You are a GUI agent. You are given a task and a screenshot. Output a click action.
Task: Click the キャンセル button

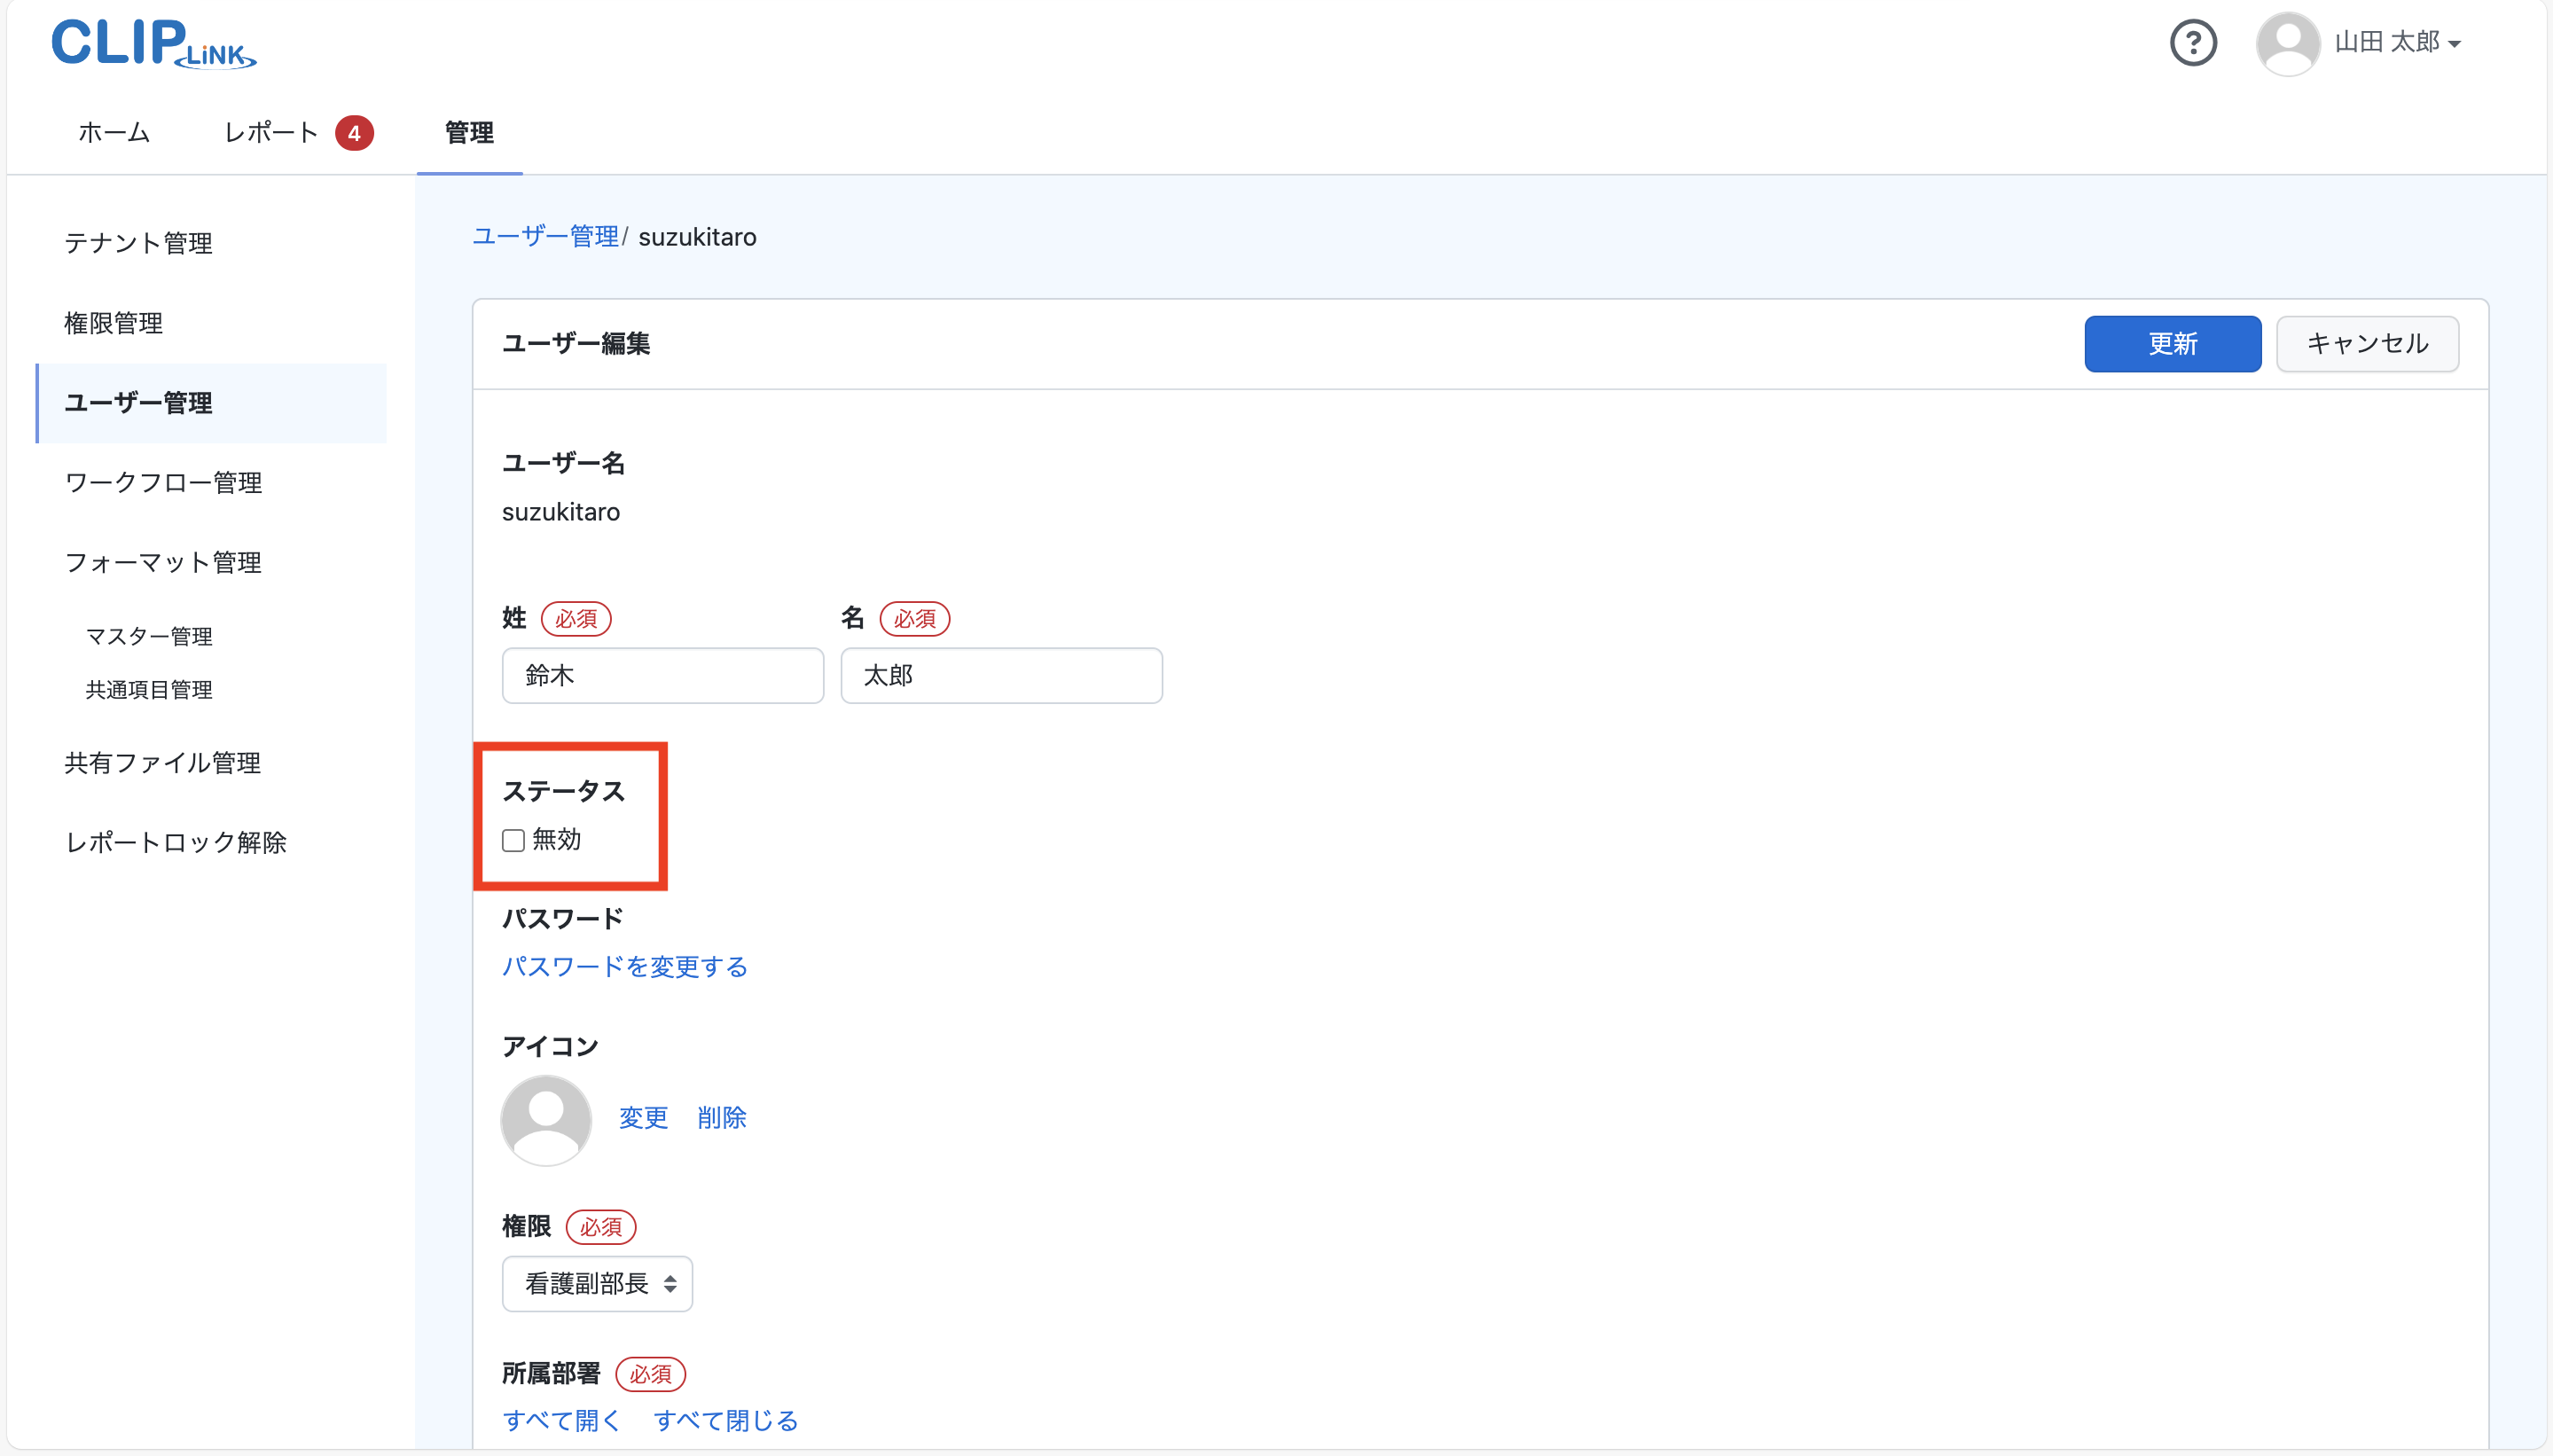coord(2366,343)
